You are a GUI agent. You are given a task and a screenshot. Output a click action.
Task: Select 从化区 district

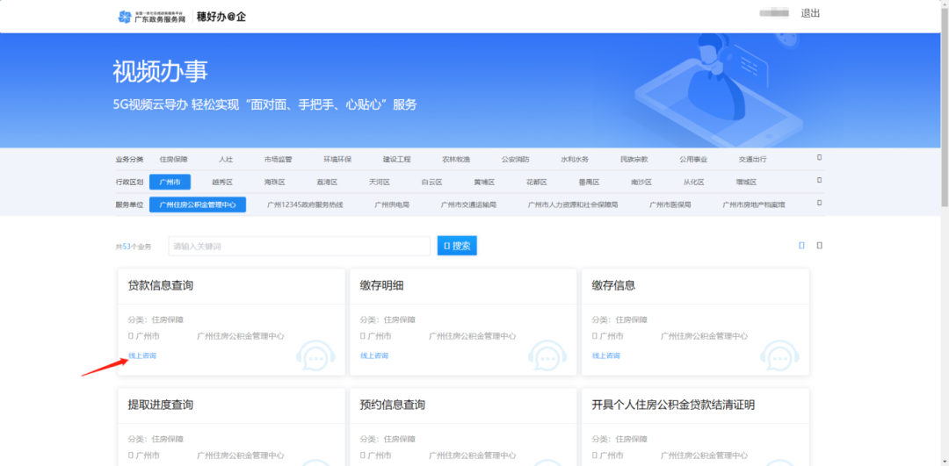tap(694, 182)
